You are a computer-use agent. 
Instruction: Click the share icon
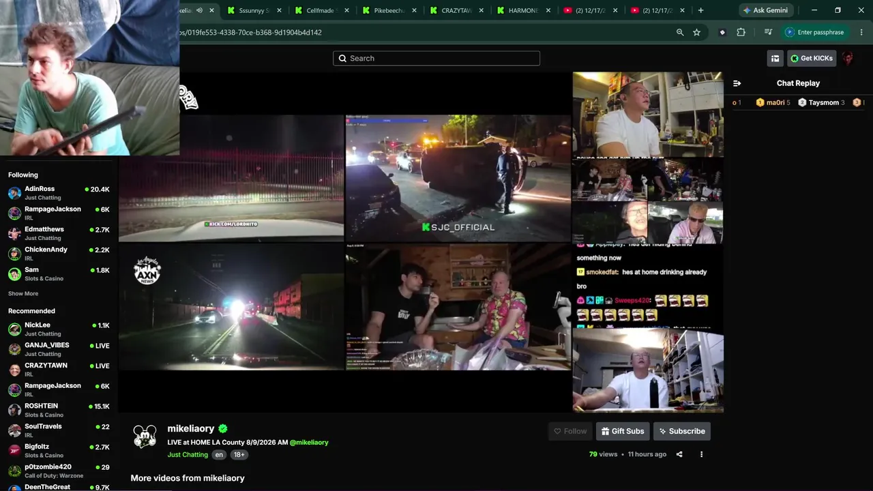pyautogui.click(x=679, y=454)
